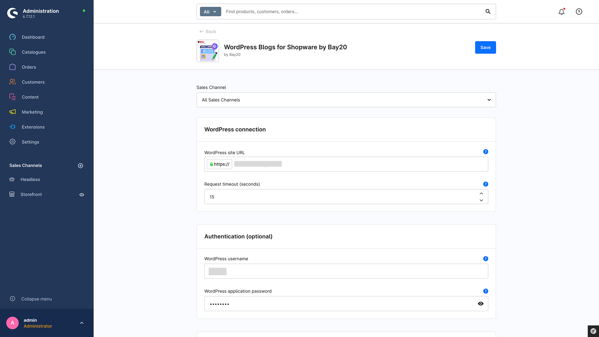The height and width of the screenshot is (337, 599).
Task: Save the plugin configuration
Action: 485,47
